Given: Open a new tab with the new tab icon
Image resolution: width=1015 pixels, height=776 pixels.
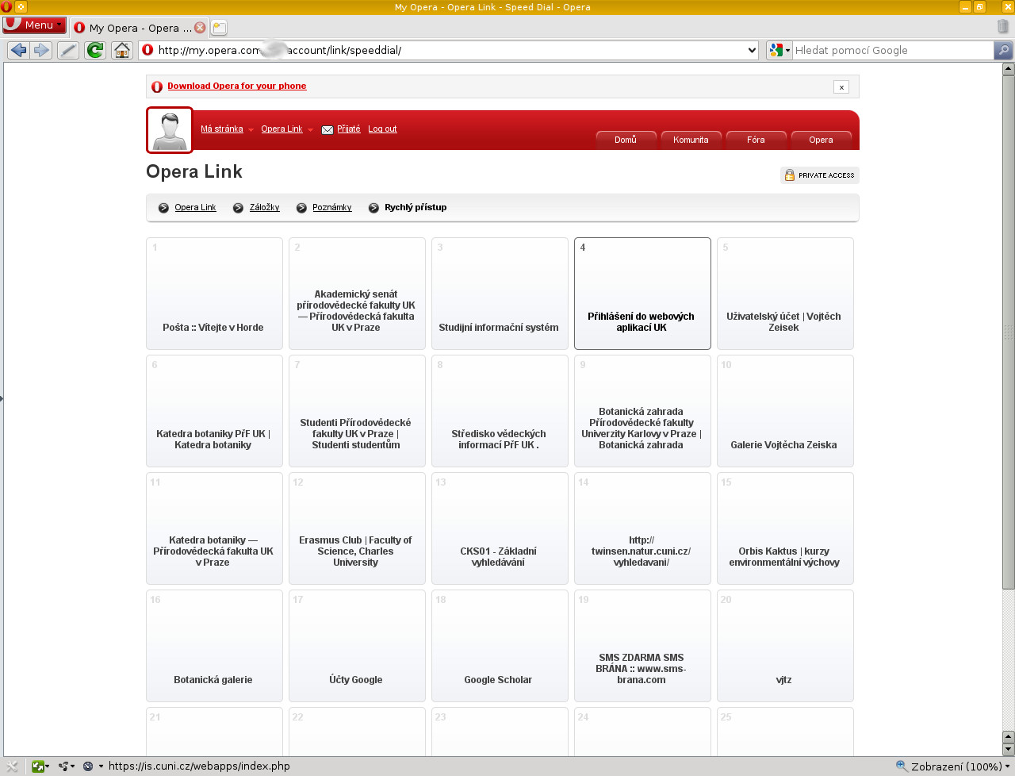Looking at the screenshot, I should [x=219, y=28].
